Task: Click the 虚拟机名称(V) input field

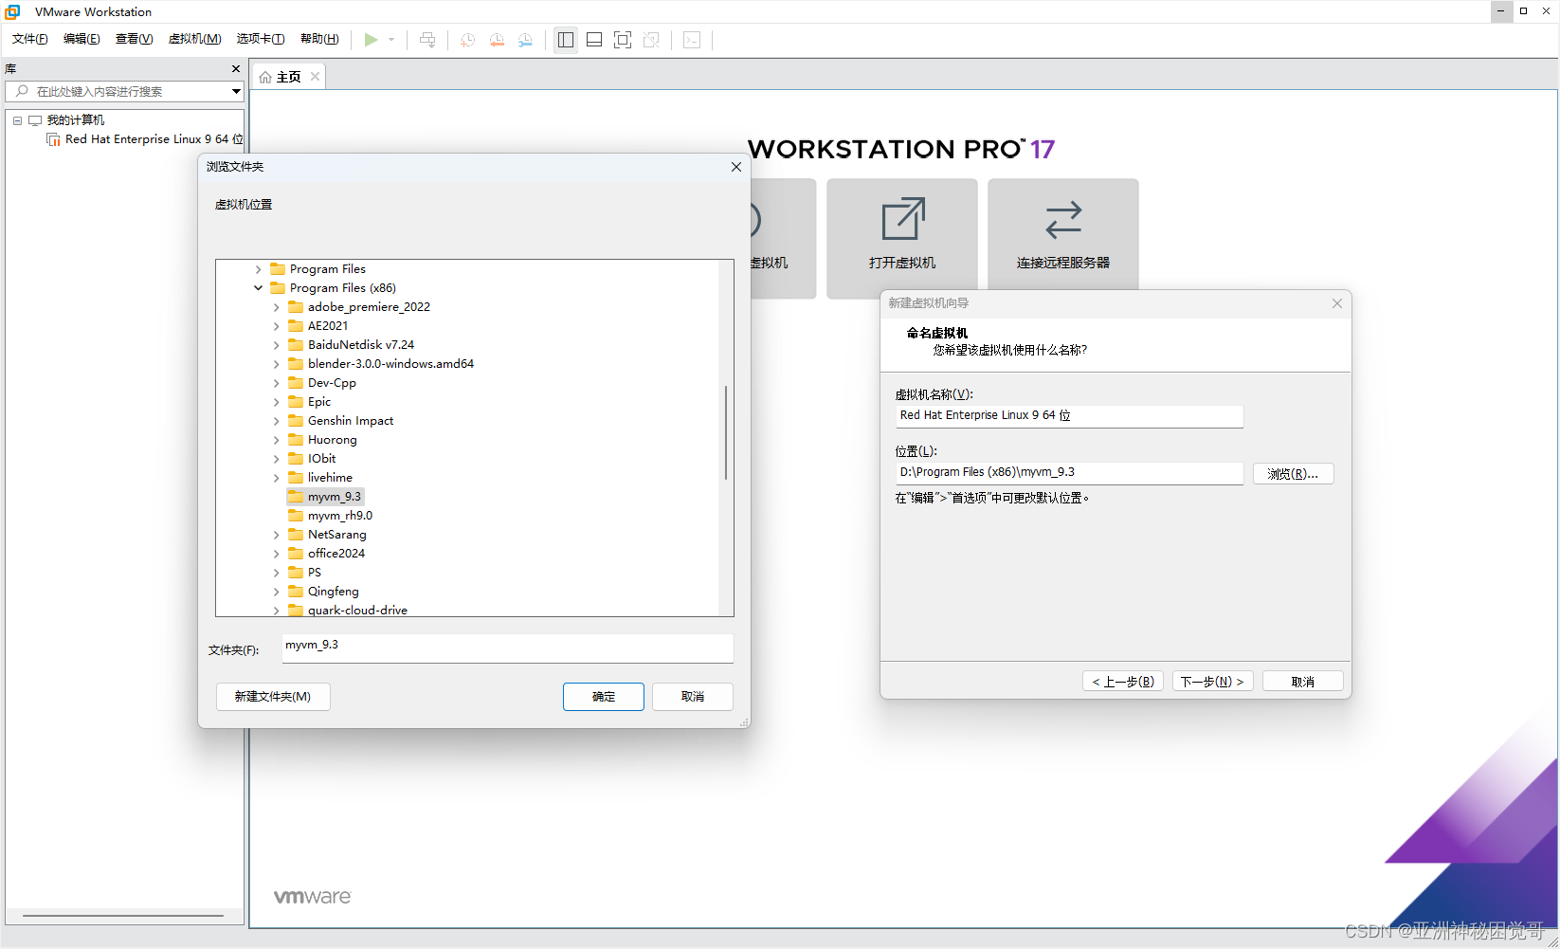Action: (x=1069, y=415)
